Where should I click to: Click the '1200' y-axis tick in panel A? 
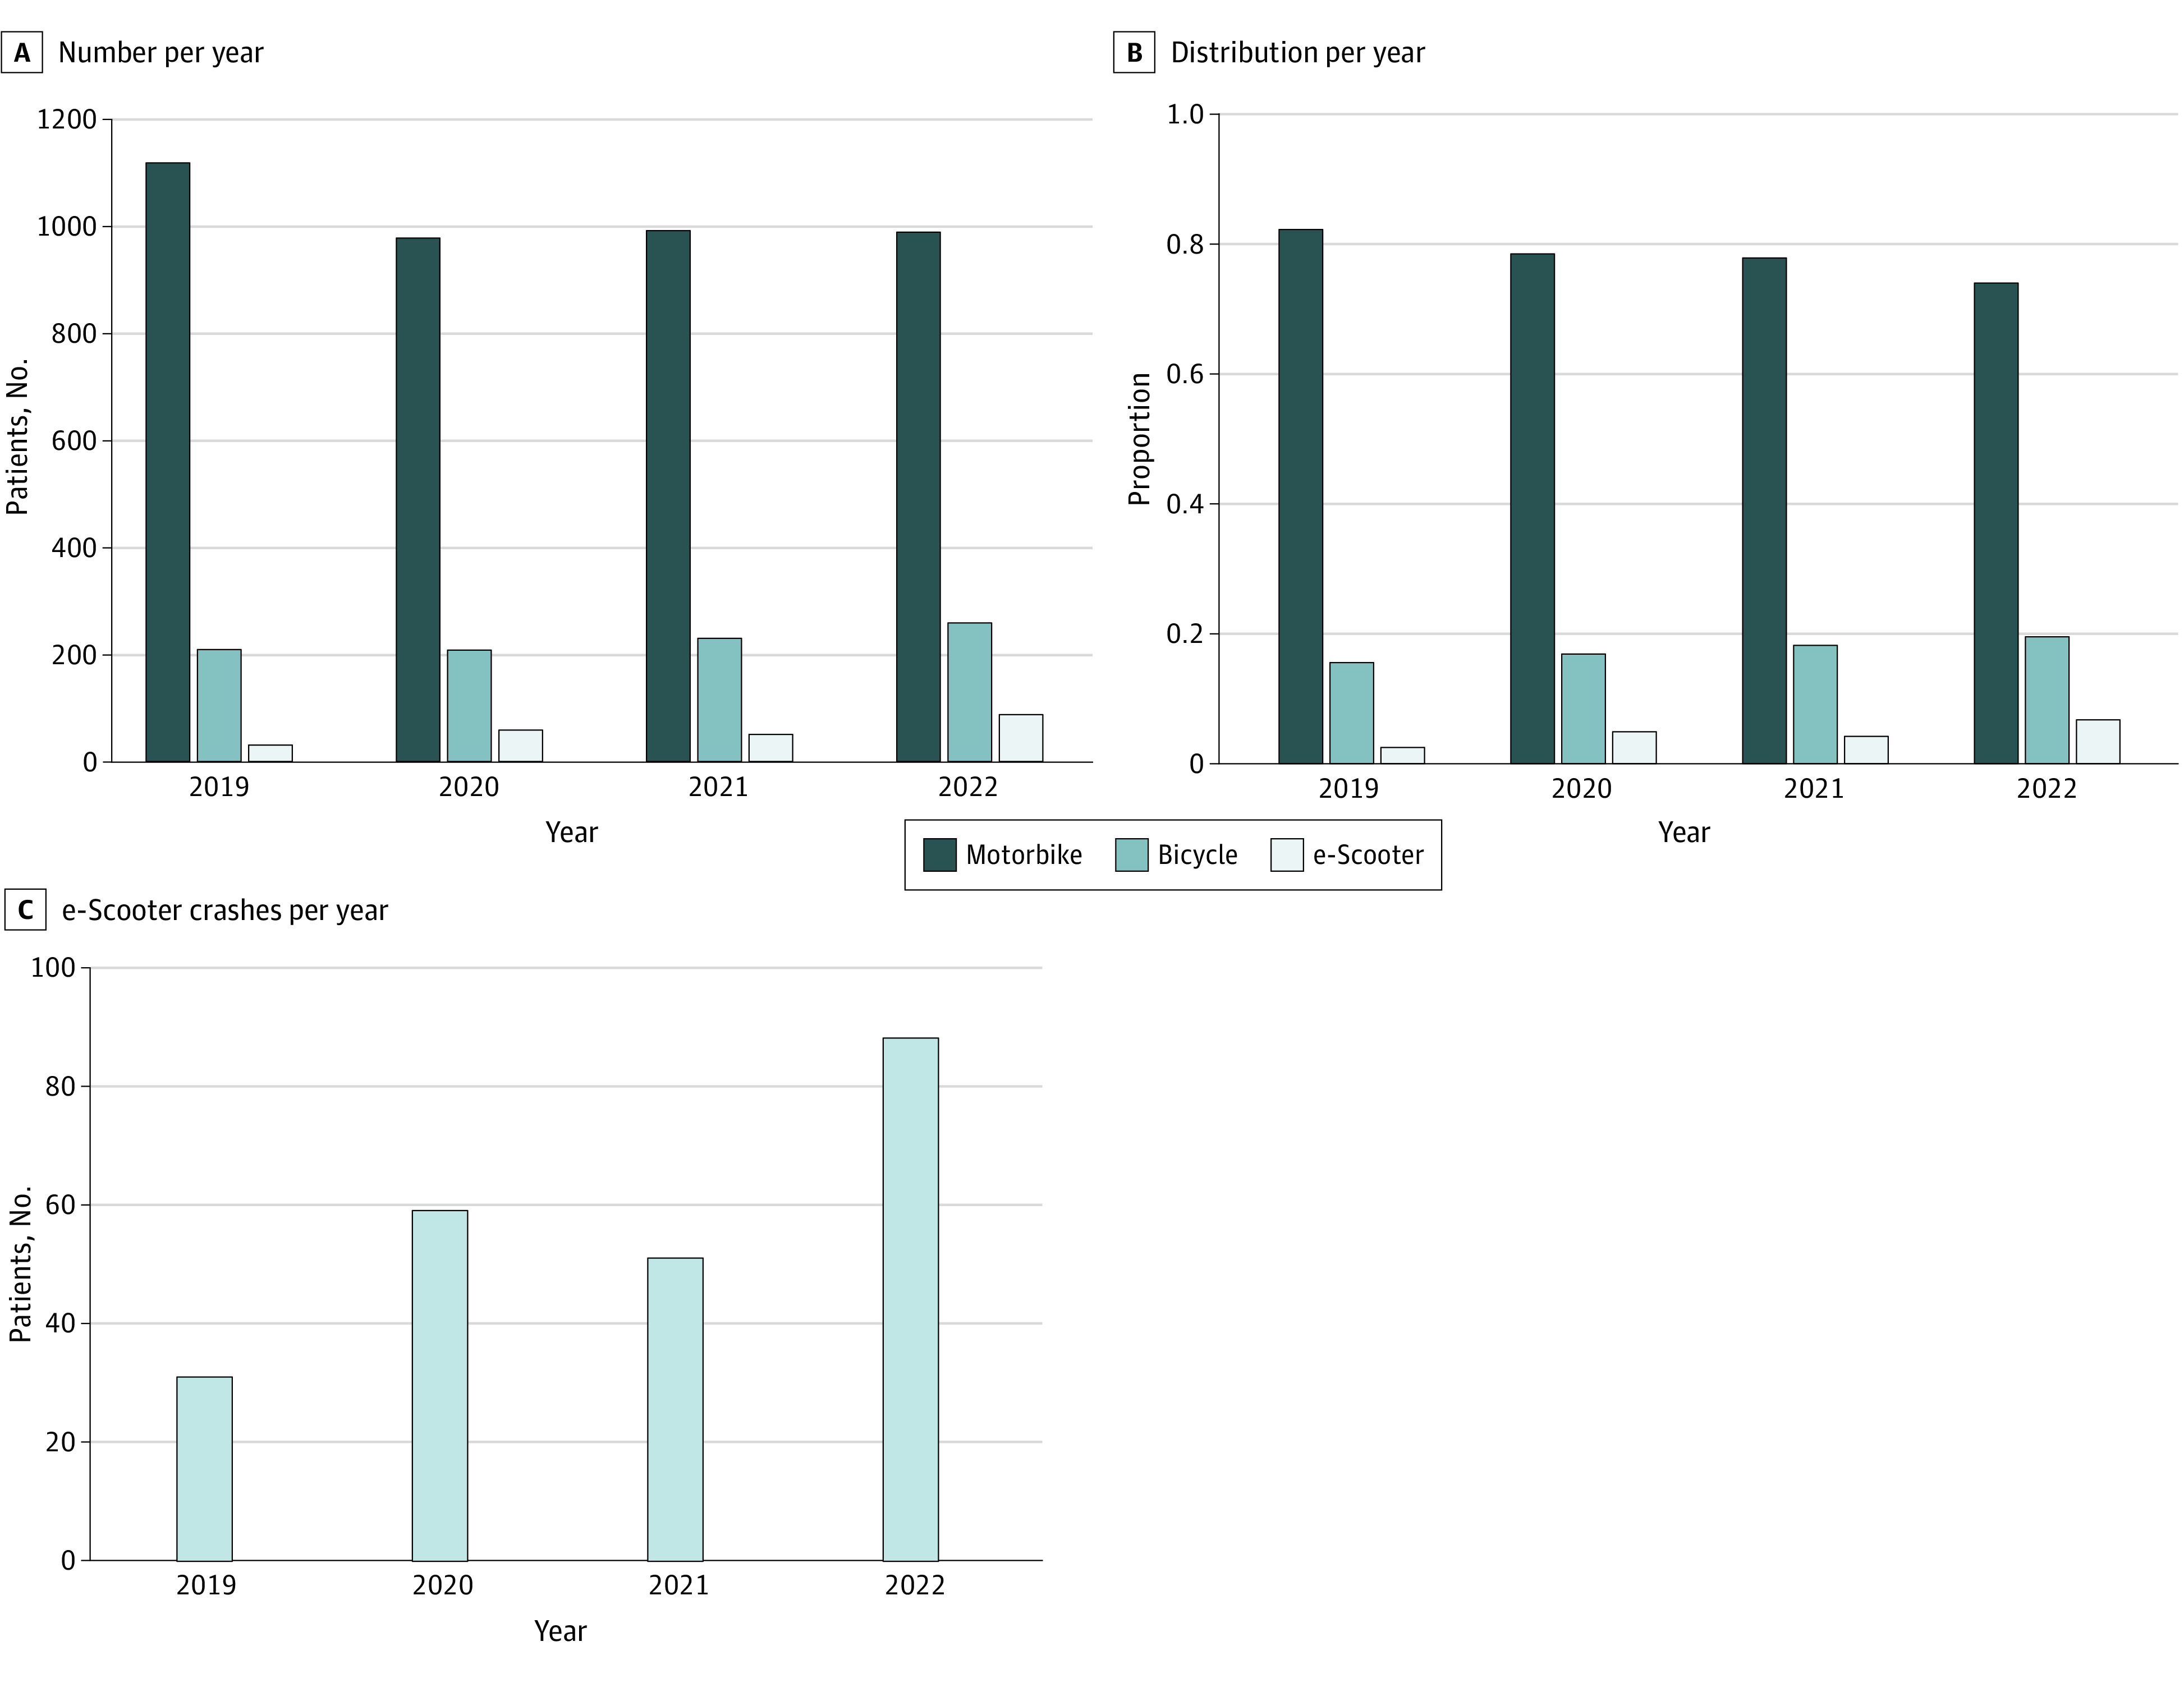67,120
